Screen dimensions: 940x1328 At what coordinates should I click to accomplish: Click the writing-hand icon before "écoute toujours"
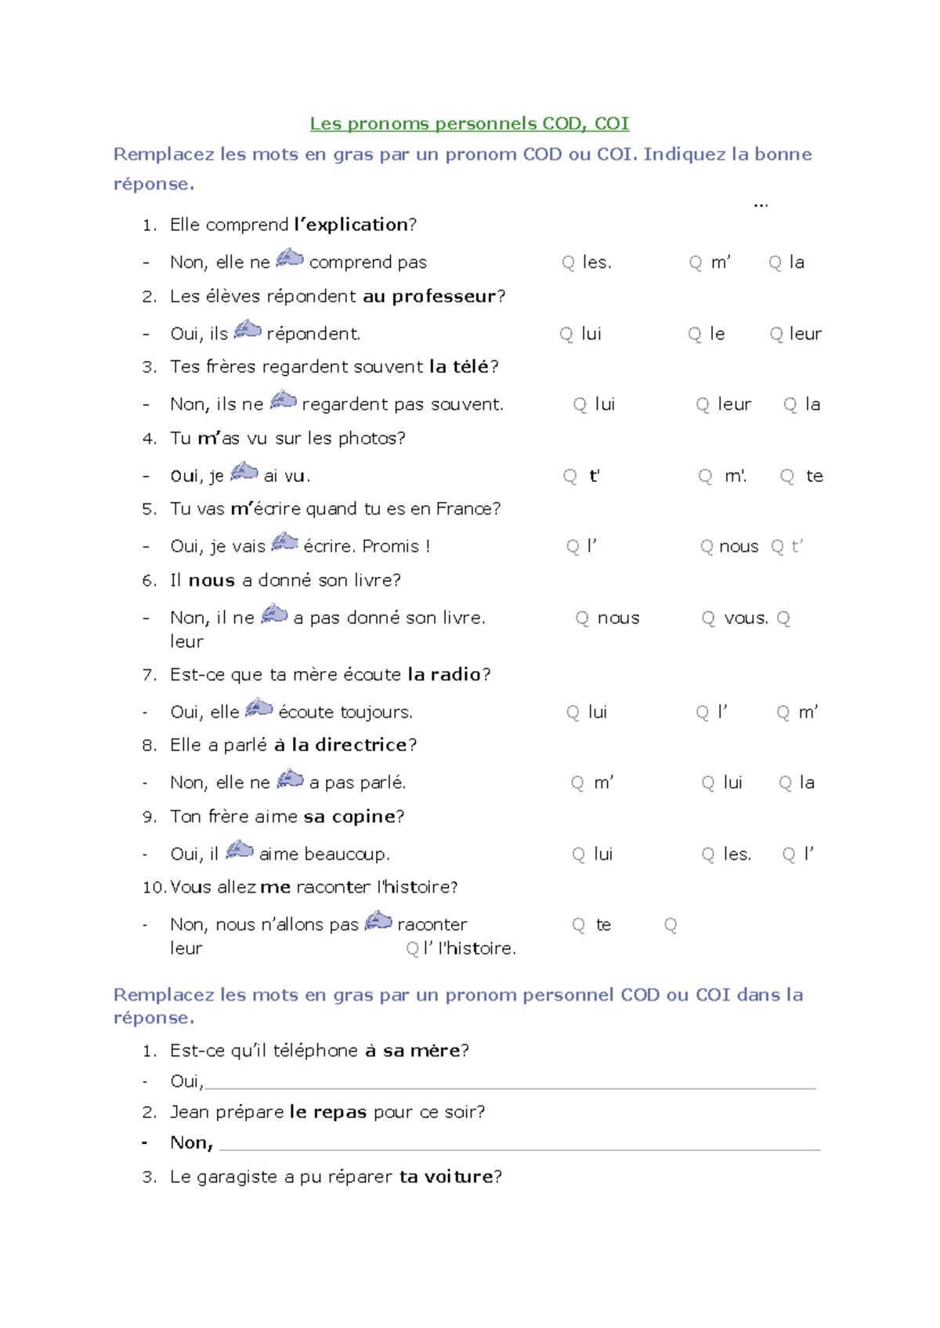click(x=258, y=708)
